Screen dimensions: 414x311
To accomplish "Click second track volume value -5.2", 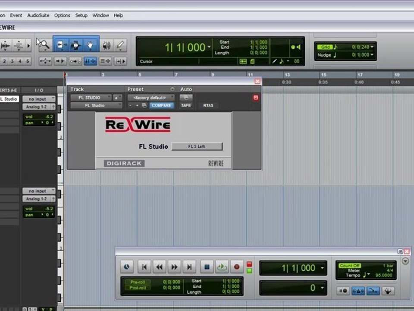I will point(49,209).
